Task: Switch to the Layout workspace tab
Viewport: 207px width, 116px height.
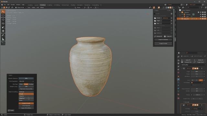Action: [x=36, y=5]
